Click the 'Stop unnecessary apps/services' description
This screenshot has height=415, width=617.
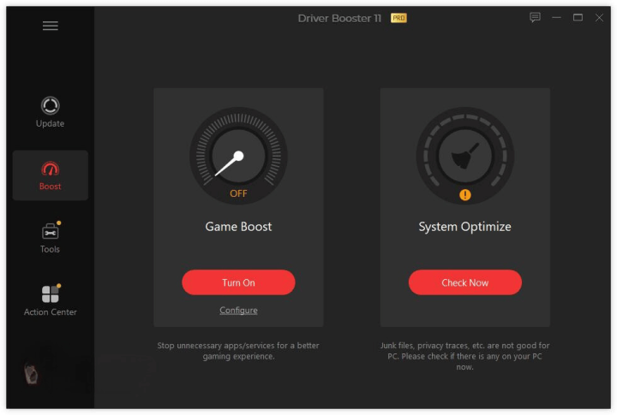pyautogui.click(x=238, y=351)
